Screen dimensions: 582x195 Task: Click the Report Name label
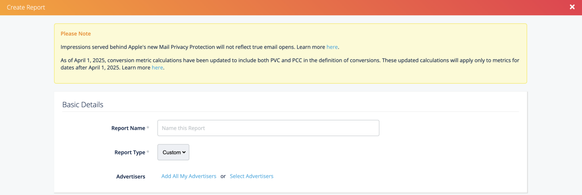point(128,128)
